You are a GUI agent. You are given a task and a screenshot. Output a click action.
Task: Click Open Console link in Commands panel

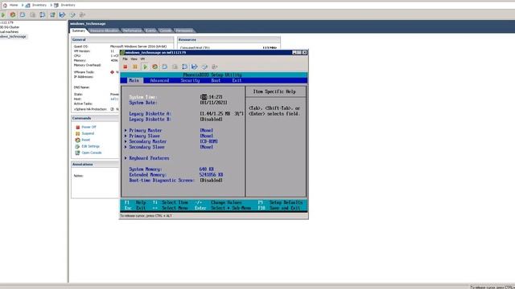click(92, 153)
